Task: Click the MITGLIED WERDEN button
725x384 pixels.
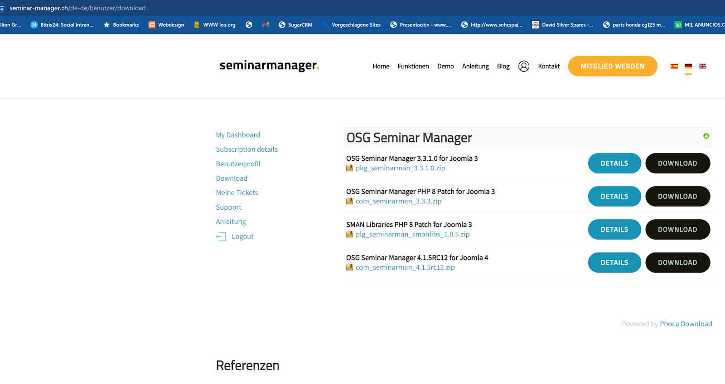Action: [613, 66]
